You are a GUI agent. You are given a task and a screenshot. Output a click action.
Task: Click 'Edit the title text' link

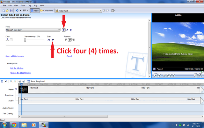point(17,68)
